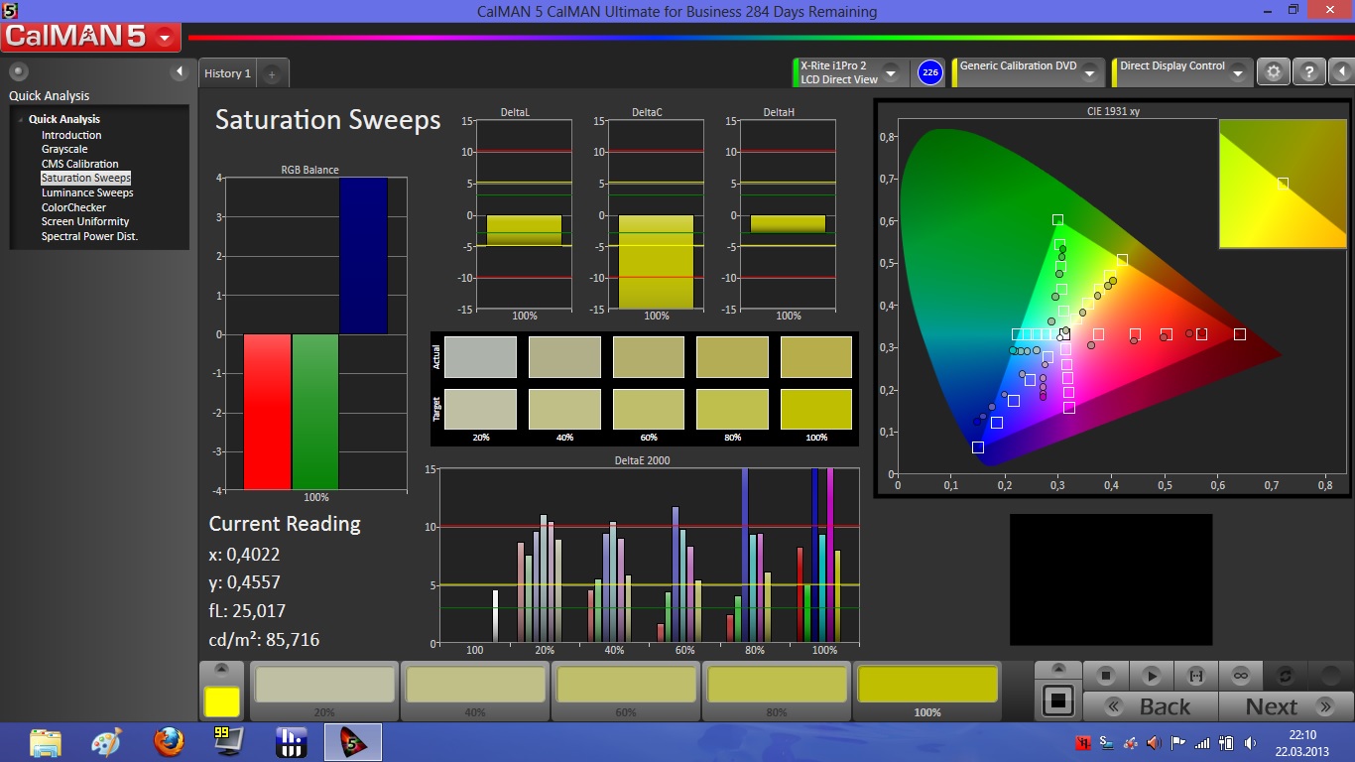
Task: Click the infinity continuous-read button
Action: [x=1240, y=676]
